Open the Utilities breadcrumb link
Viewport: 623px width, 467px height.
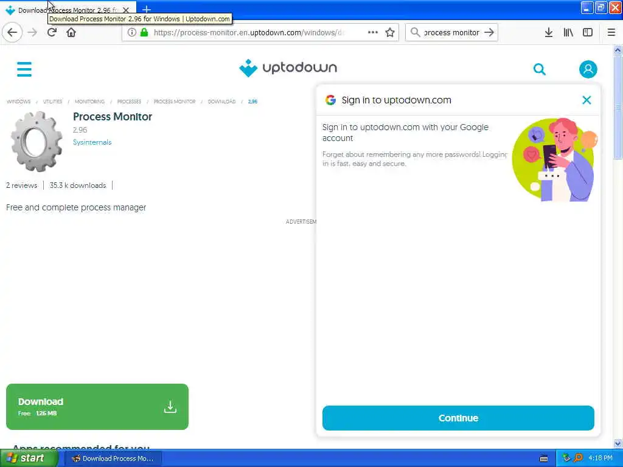52,102
